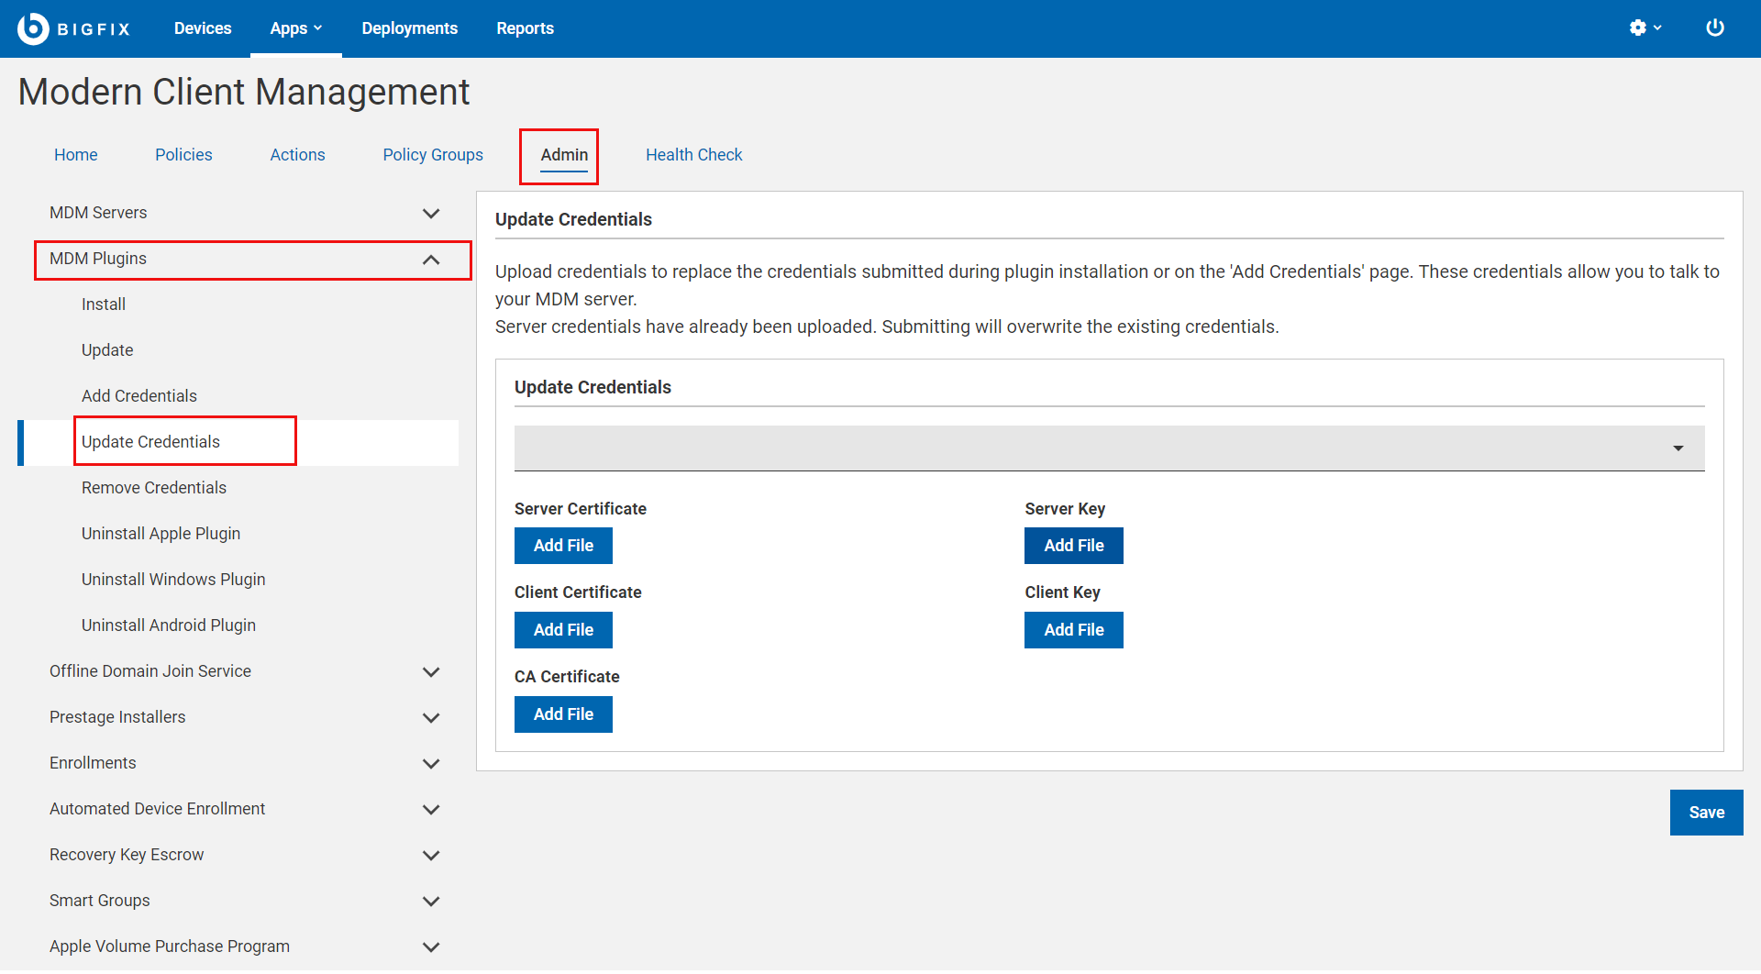Add file for Server Certificate

563,546
